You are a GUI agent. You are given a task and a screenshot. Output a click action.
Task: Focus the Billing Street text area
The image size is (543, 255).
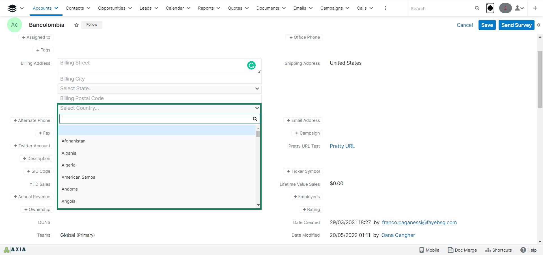point(160,66)
